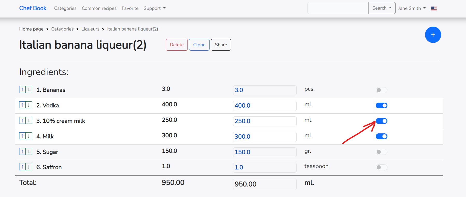Click the Total 950.00 input field

pyautogui.click(x=265, y=184)
